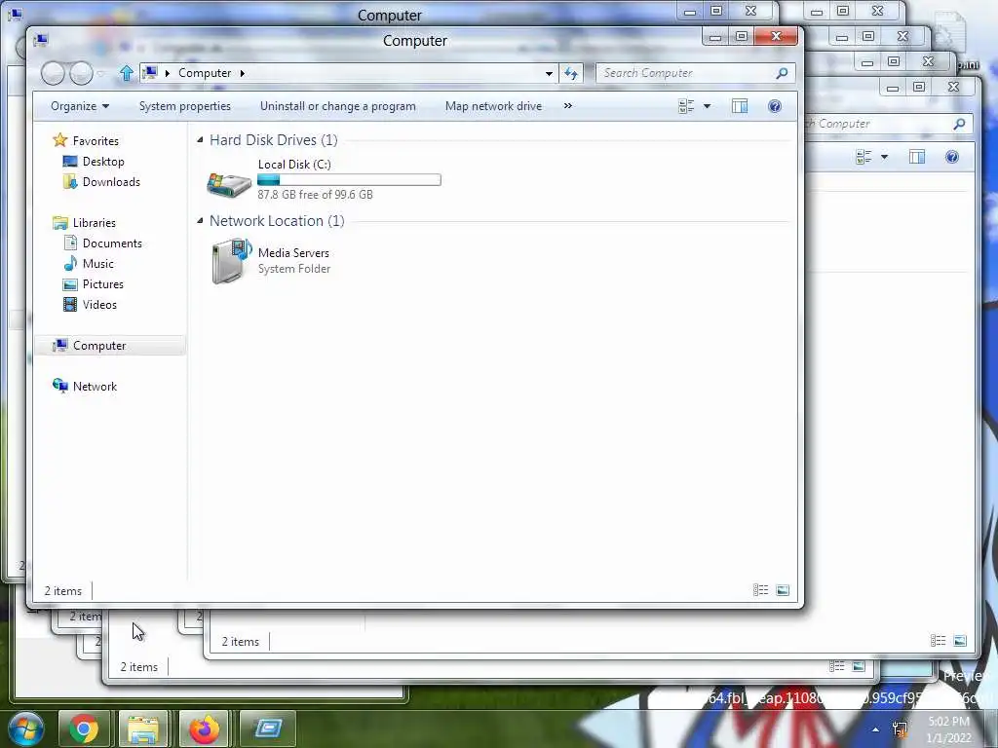Click the Hard Disk Drives (1) heading
Viewport: 998px width, 748px height.
[274, 140]
